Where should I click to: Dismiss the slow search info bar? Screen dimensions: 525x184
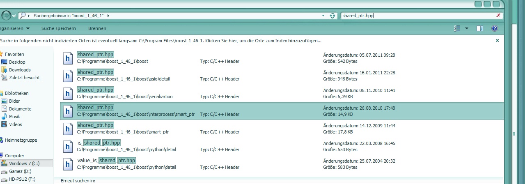pyautogui.click(x=497, y=41)
